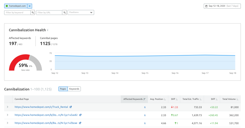The width and height of the screenshot is (245, 128).
Task: Open the Truck_Rental page URL link
Action: pos(41,107)
